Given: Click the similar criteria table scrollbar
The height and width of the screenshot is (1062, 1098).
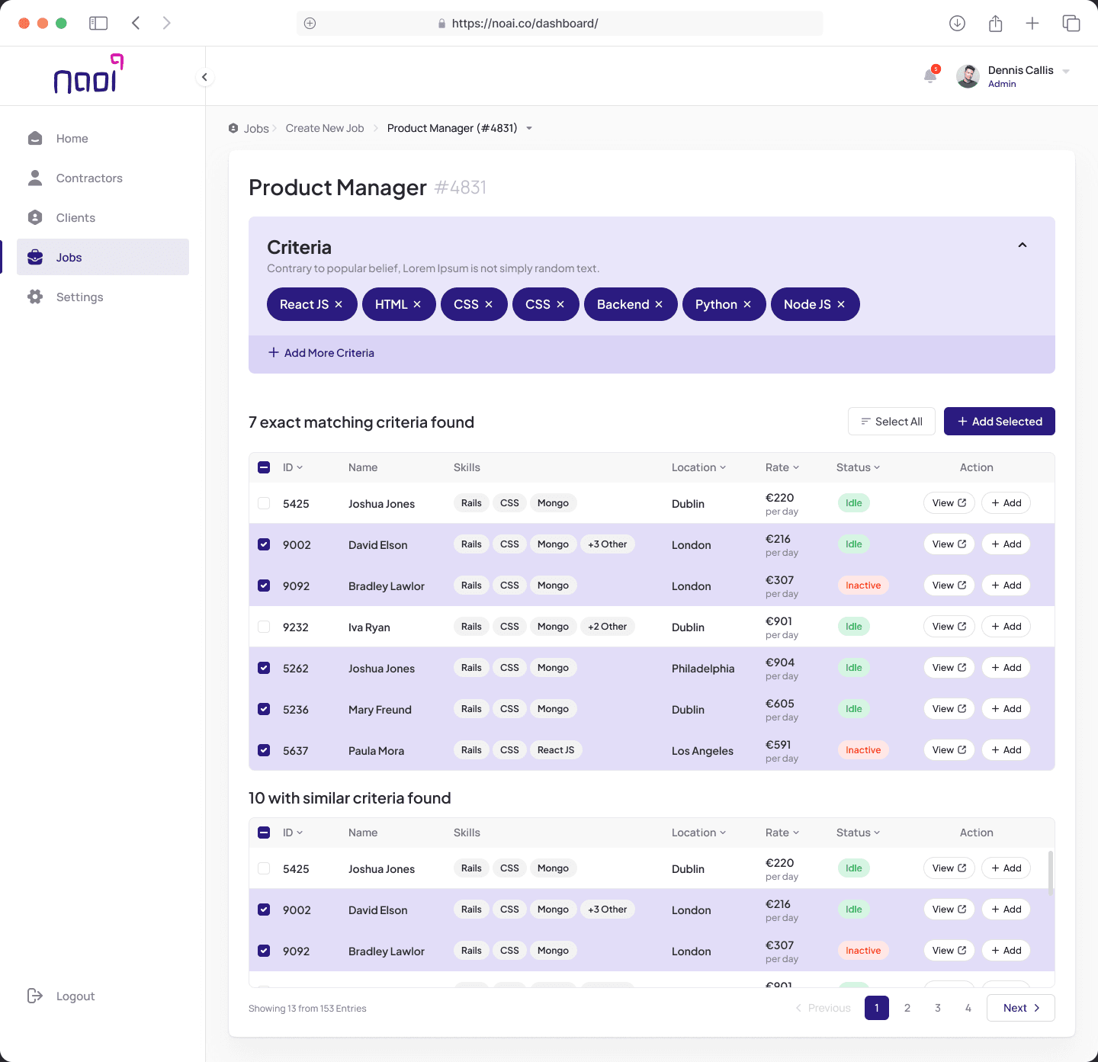Looking at the screenshot, I should [1051, 873].
